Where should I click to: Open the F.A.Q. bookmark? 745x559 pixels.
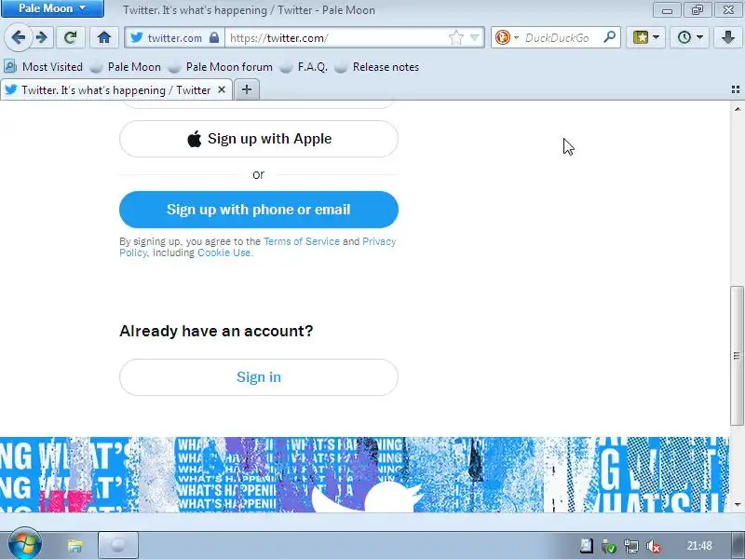(x=305, y=67)
